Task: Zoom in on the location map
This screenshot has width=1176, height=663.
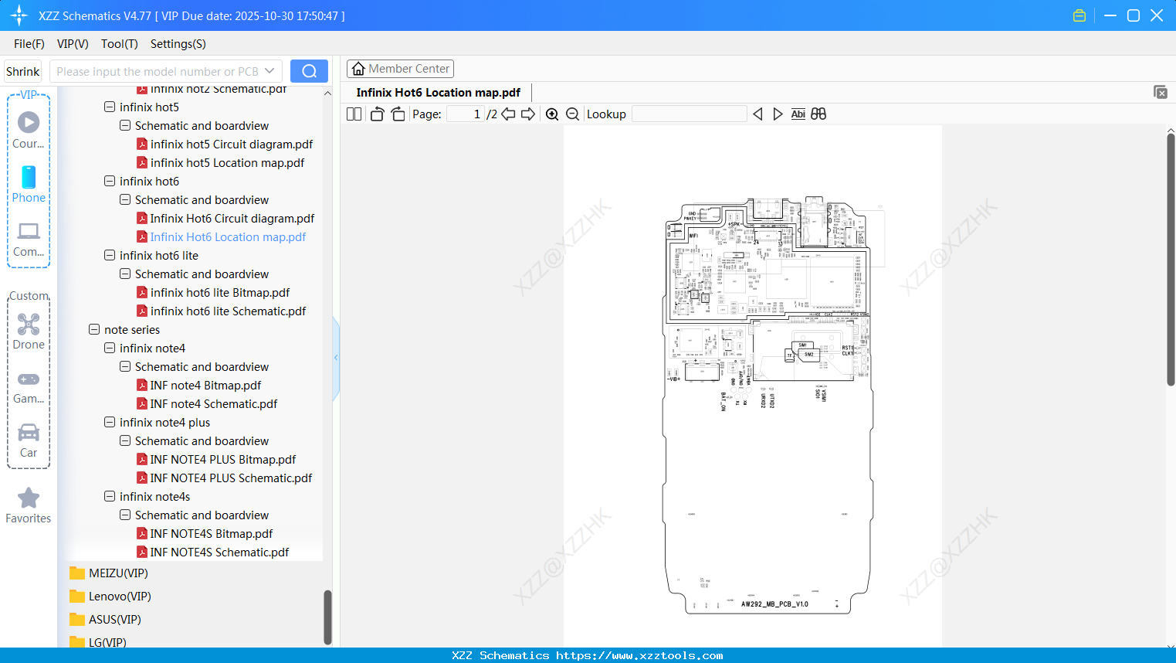Action: point(553,114)
